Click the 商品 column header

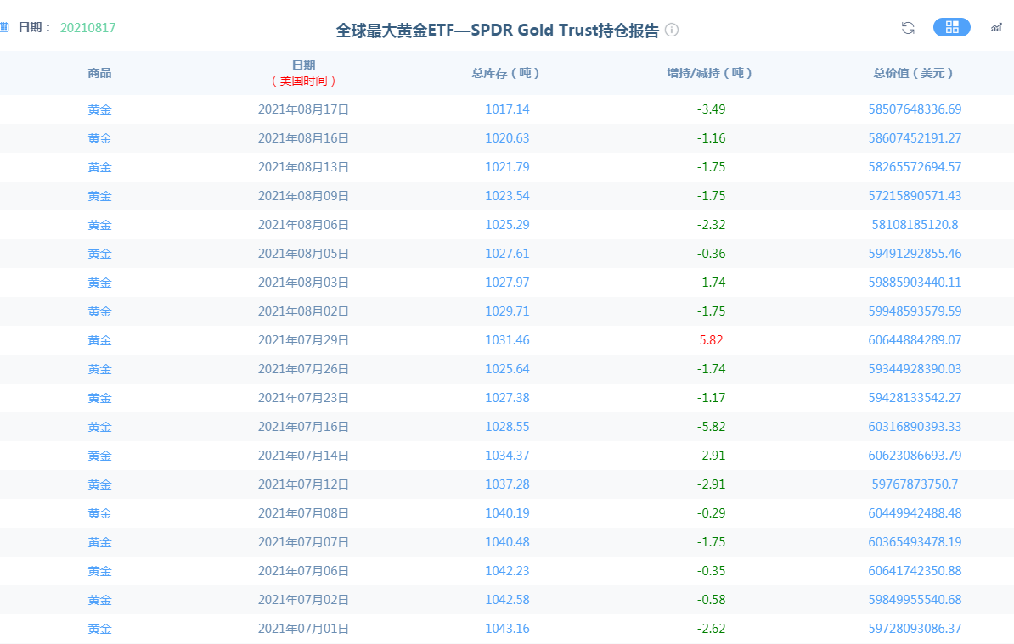99,73
